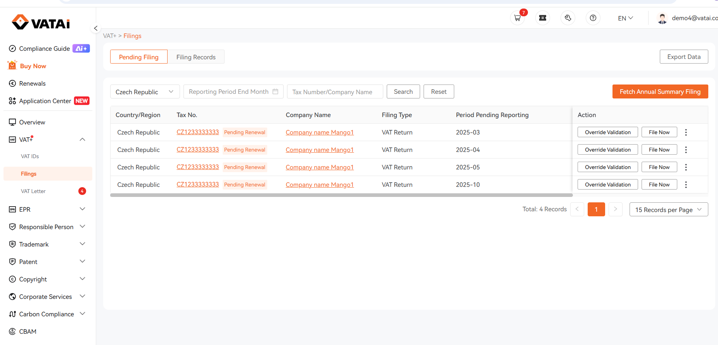The image size is (718, 345).
Task: Open the shopping cart icon
Action: coord(517,18)
